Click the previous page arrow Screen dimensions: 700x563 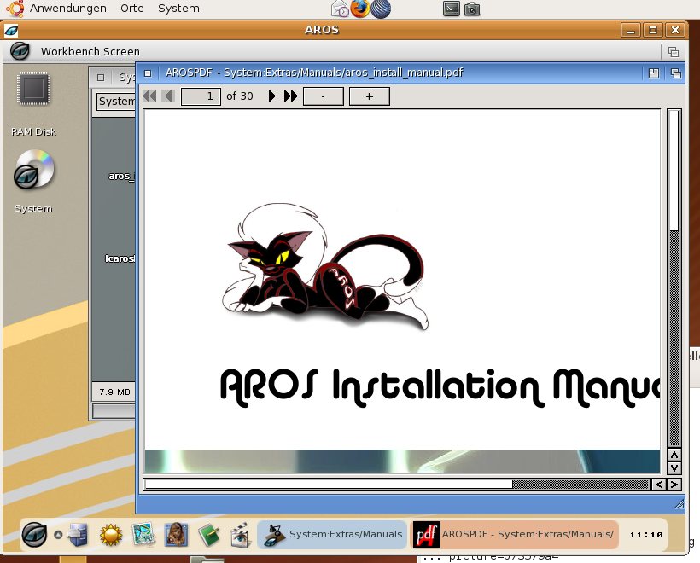tap(167, 96)
